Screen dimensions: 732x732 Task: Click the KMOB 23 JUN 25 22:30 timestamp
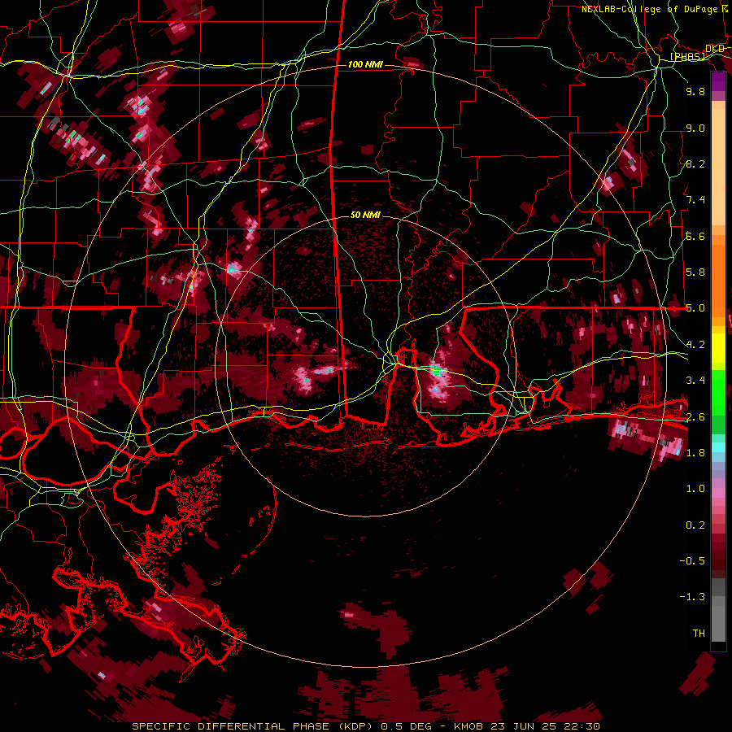tap(527, 726)
